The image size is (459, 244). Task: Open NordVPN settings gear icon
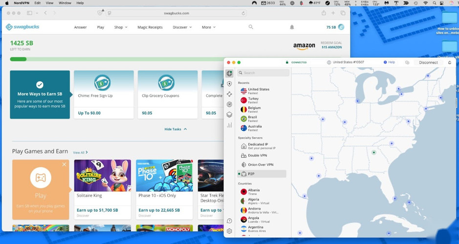coord(229,231)
